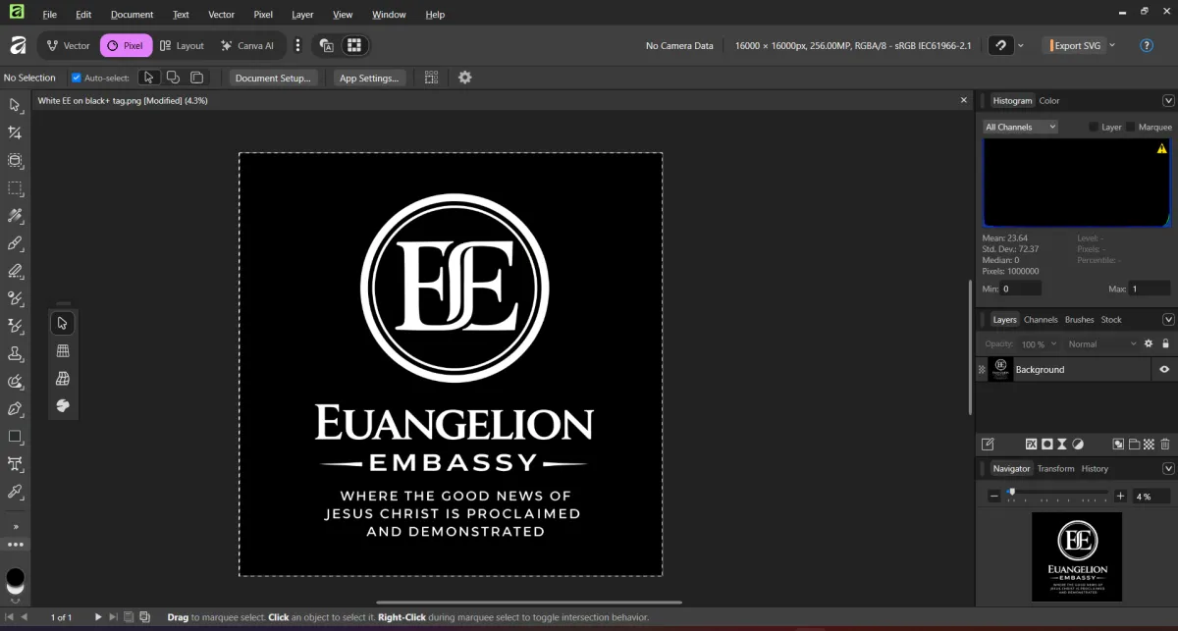Enable the Marquee checkbox in Histogram

click(x=1130, y=127)
